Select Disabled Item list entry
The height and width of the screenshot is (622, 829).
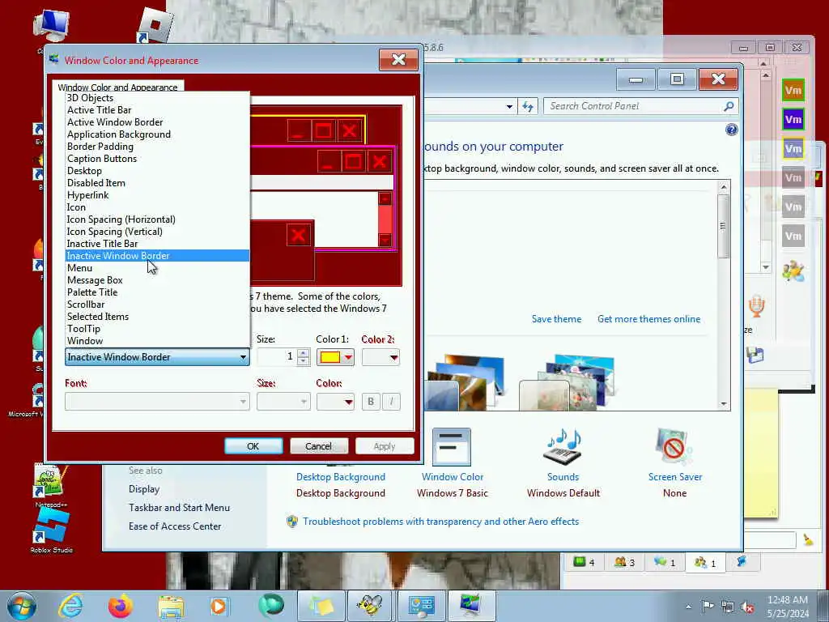tap(157, 183)
